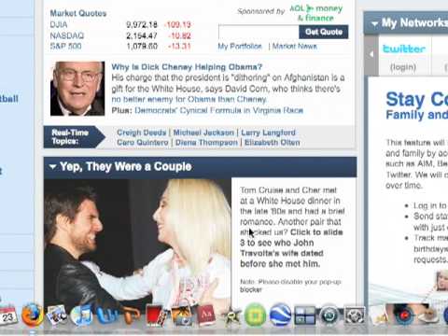
Task: Open the My Portfolios link
Action: point(240,47)
